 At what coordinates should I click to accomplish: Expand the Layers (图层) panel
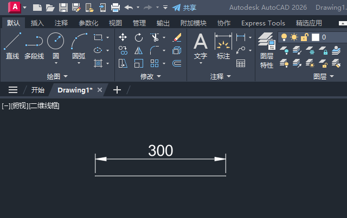pos(324,76)
